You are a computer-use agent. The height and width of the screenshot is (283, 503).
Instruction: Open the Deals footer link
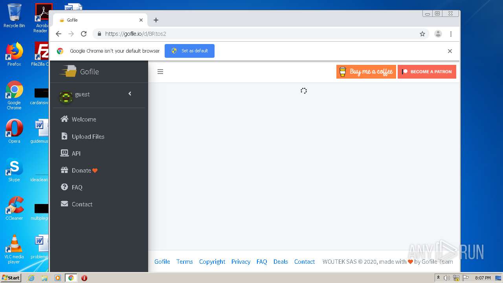(281, 262)
